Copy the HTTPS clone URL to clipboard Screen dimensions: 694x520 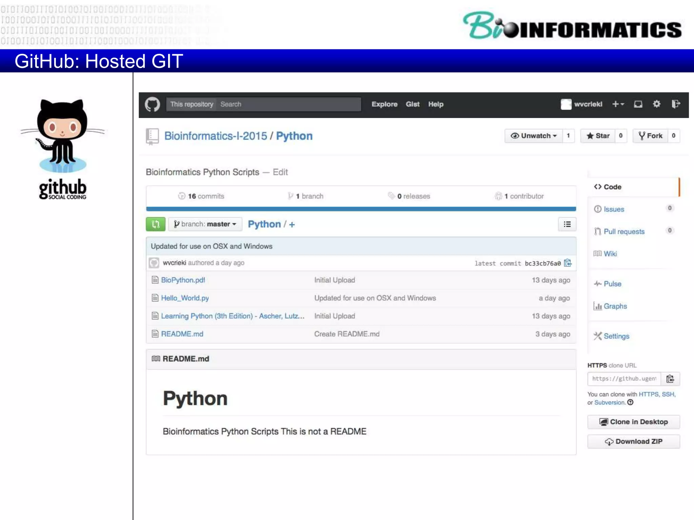tap(670, 379)
